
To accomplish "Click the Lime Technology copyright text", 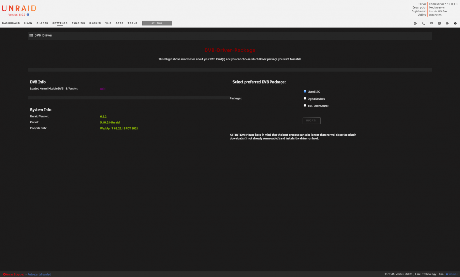I will (414, 274).
